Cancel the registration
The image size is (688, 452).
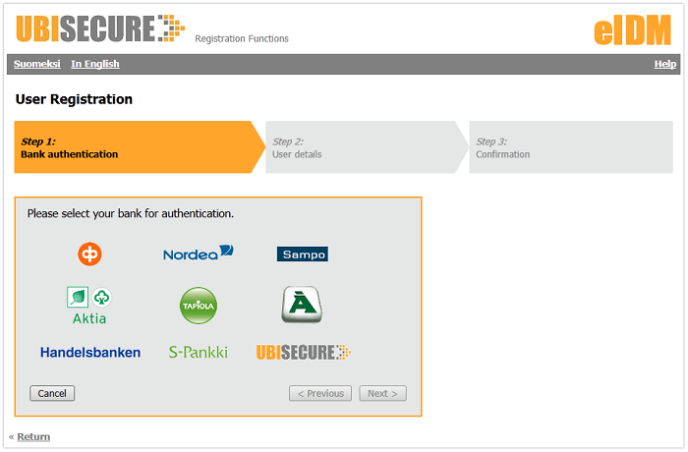(52, 393)
